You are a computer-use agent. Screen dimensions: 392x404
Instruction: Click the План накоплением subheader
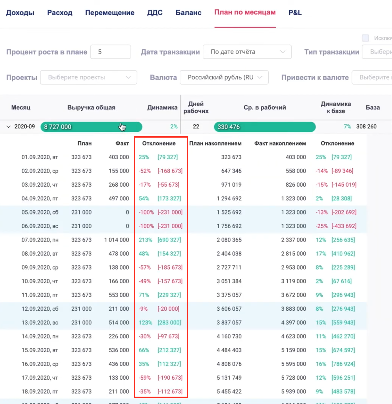pos(215,143)
